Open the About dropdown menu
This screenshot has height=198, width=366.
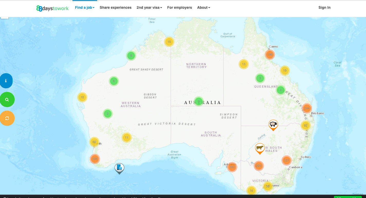tap(204, 8)
